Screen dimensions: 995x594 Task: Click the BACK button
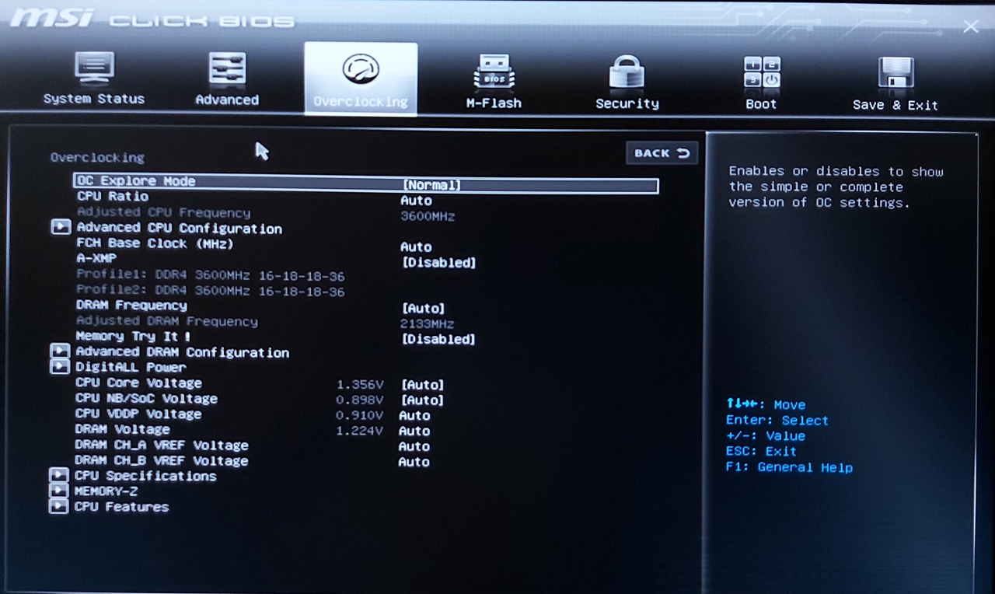coord(662,153)
